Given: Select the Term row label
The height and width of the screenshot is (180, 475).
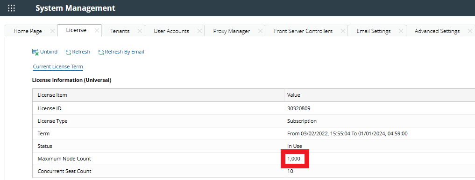Looking at the screenshot, I should [43, 133].
